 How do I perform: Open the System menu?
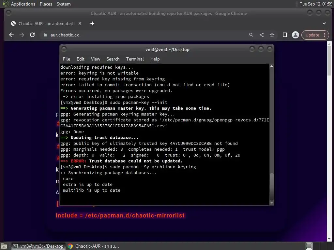64,4
